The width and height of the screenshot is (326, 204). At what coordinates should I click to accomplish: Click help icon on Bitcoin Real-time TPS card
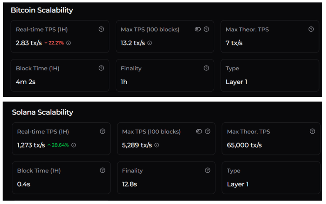tap(101, 29)
